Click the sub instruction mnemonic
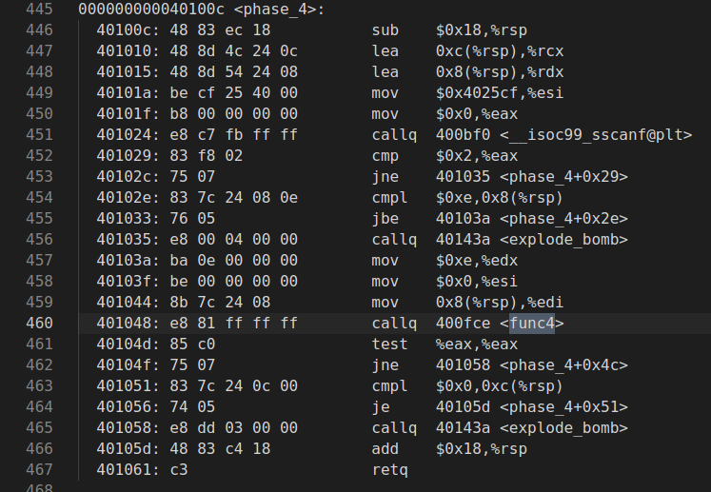This screenshot has height=492, width=711. (x=385, y=30)
